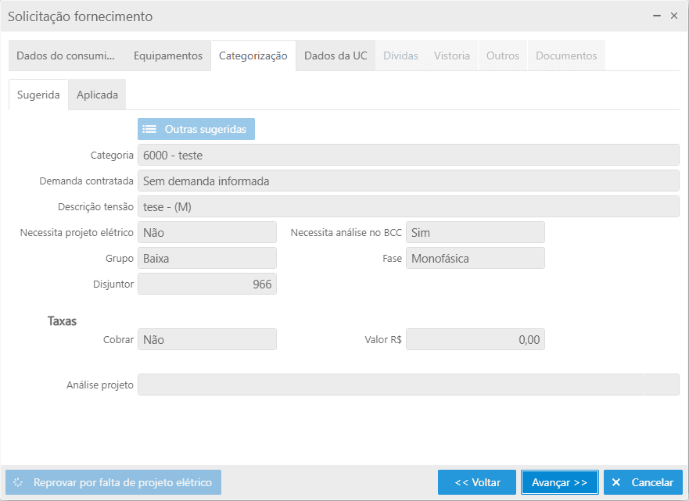Select the Descrição tensão field
689x501 pixels.
coord(408,207)
